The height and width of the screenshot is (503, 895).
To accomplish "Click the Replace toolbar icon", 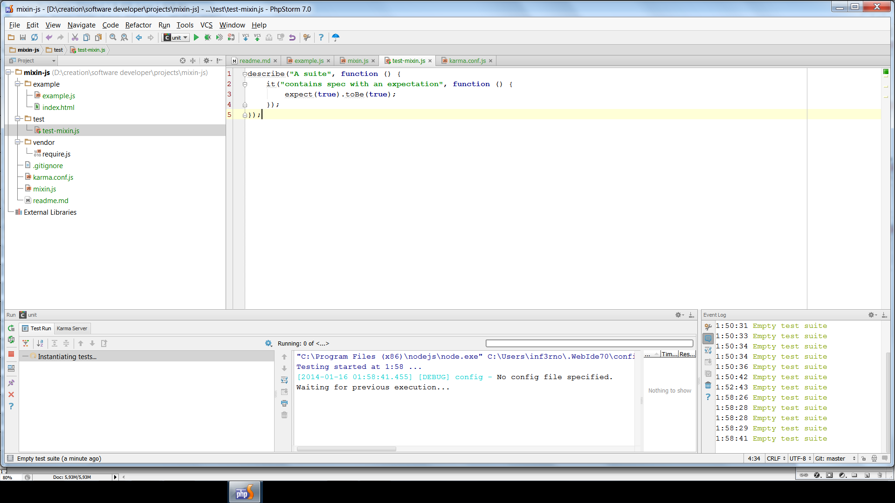I will pyautogui.click(x=124, y=37).
